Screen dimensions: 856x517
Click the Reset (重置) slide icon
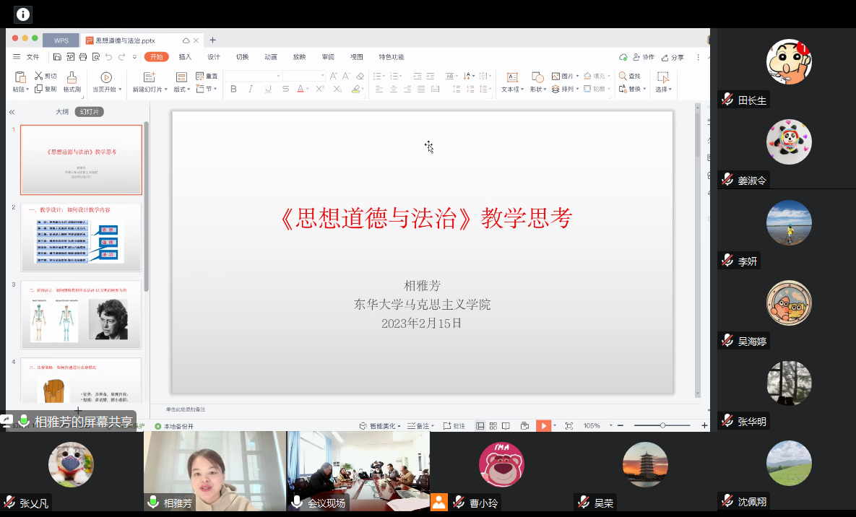200,76
